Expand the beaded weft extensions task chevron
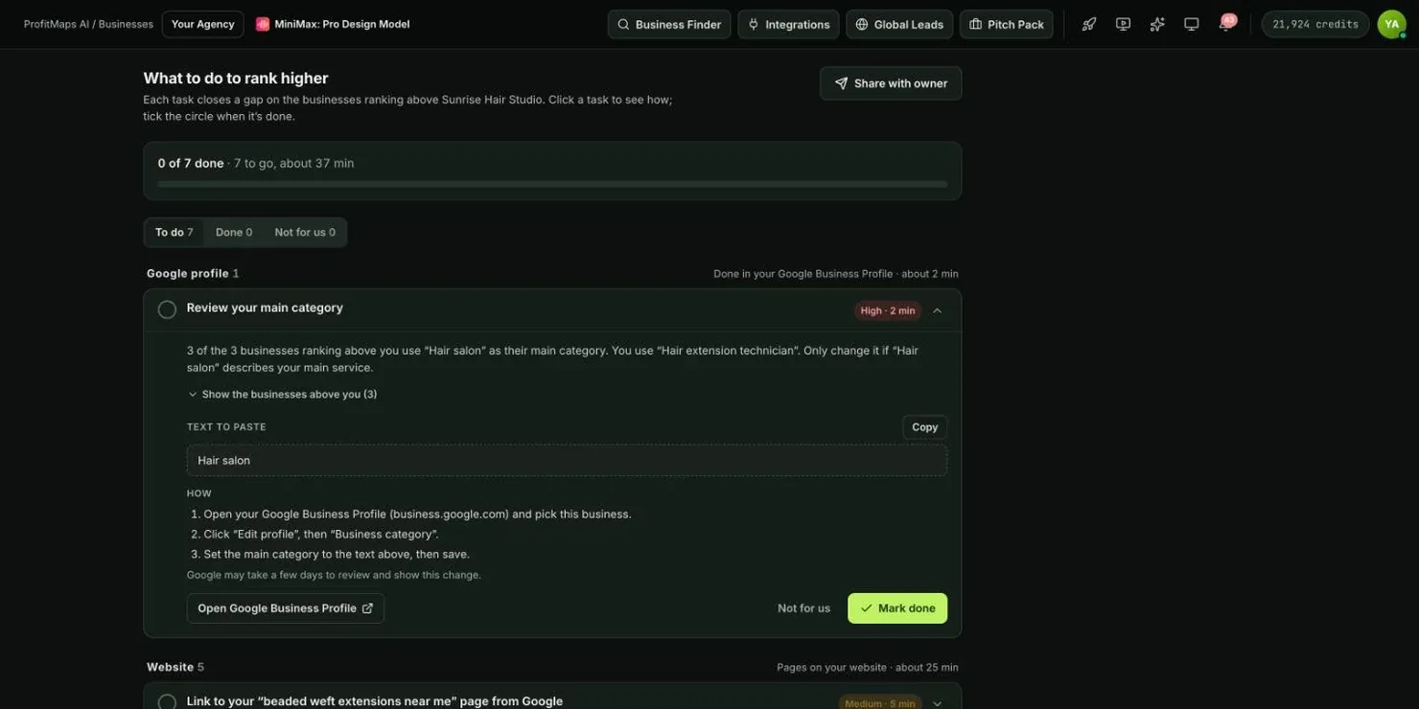This screenshot has width=1419, height=709. coord(938,703)
